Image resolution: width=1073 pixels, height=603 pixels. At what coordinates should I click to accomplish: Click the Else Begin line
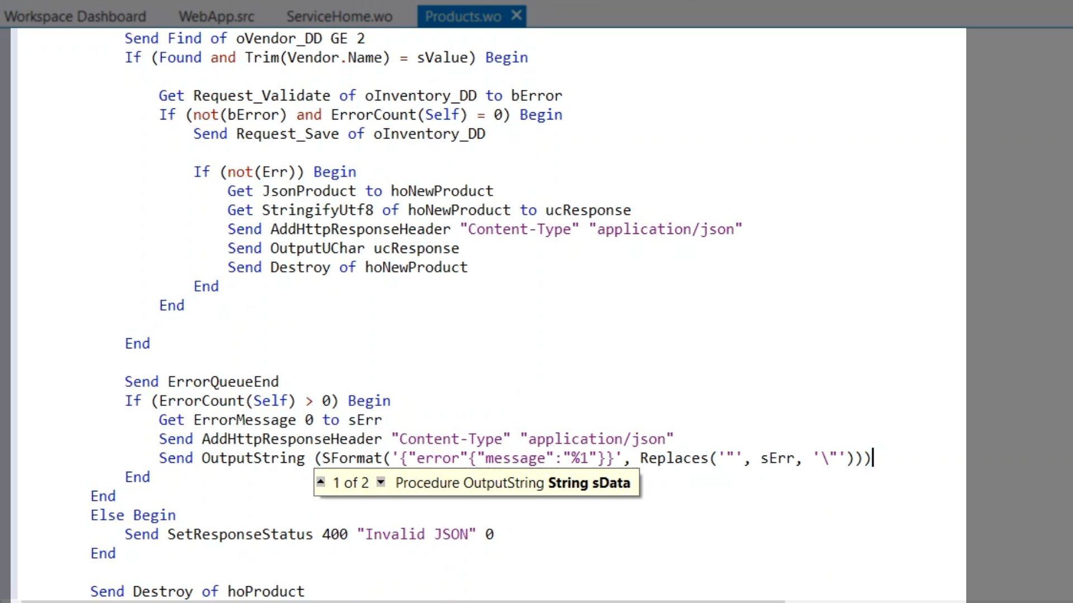coord(133,515)
